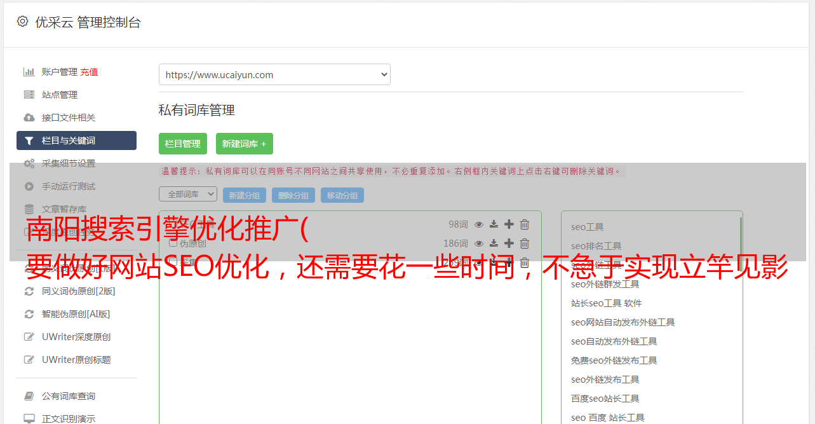Add keywords to the 伪原创 library

tap(509, 243)
